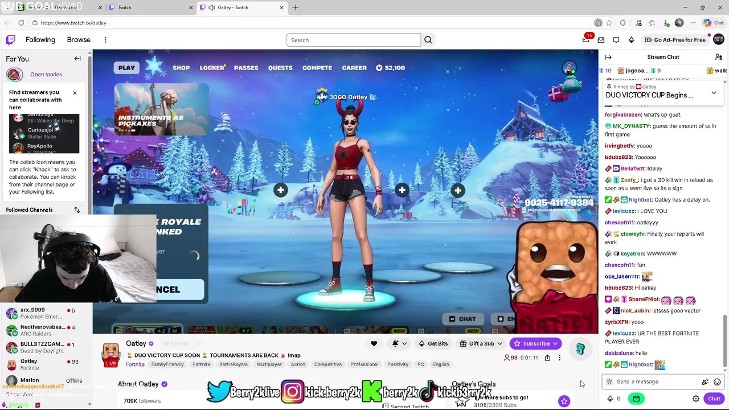Add this page to Edge favorites star
The image size is (729, 410).
(609, 23)
